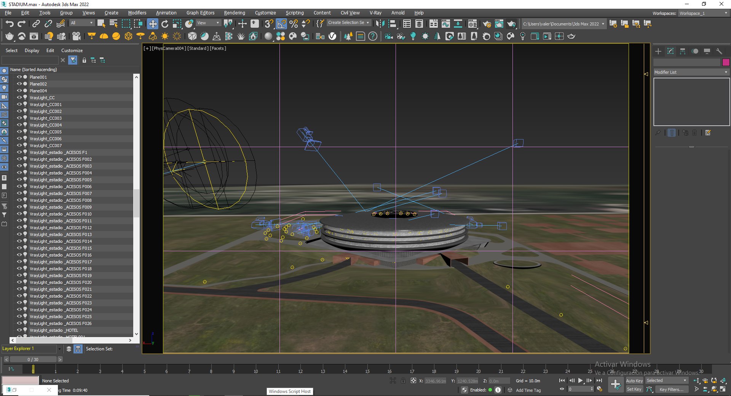Viewport: 731px width, 396px height.
Task: Click the time slider showing 0 / 30
Action: [33, 359]
